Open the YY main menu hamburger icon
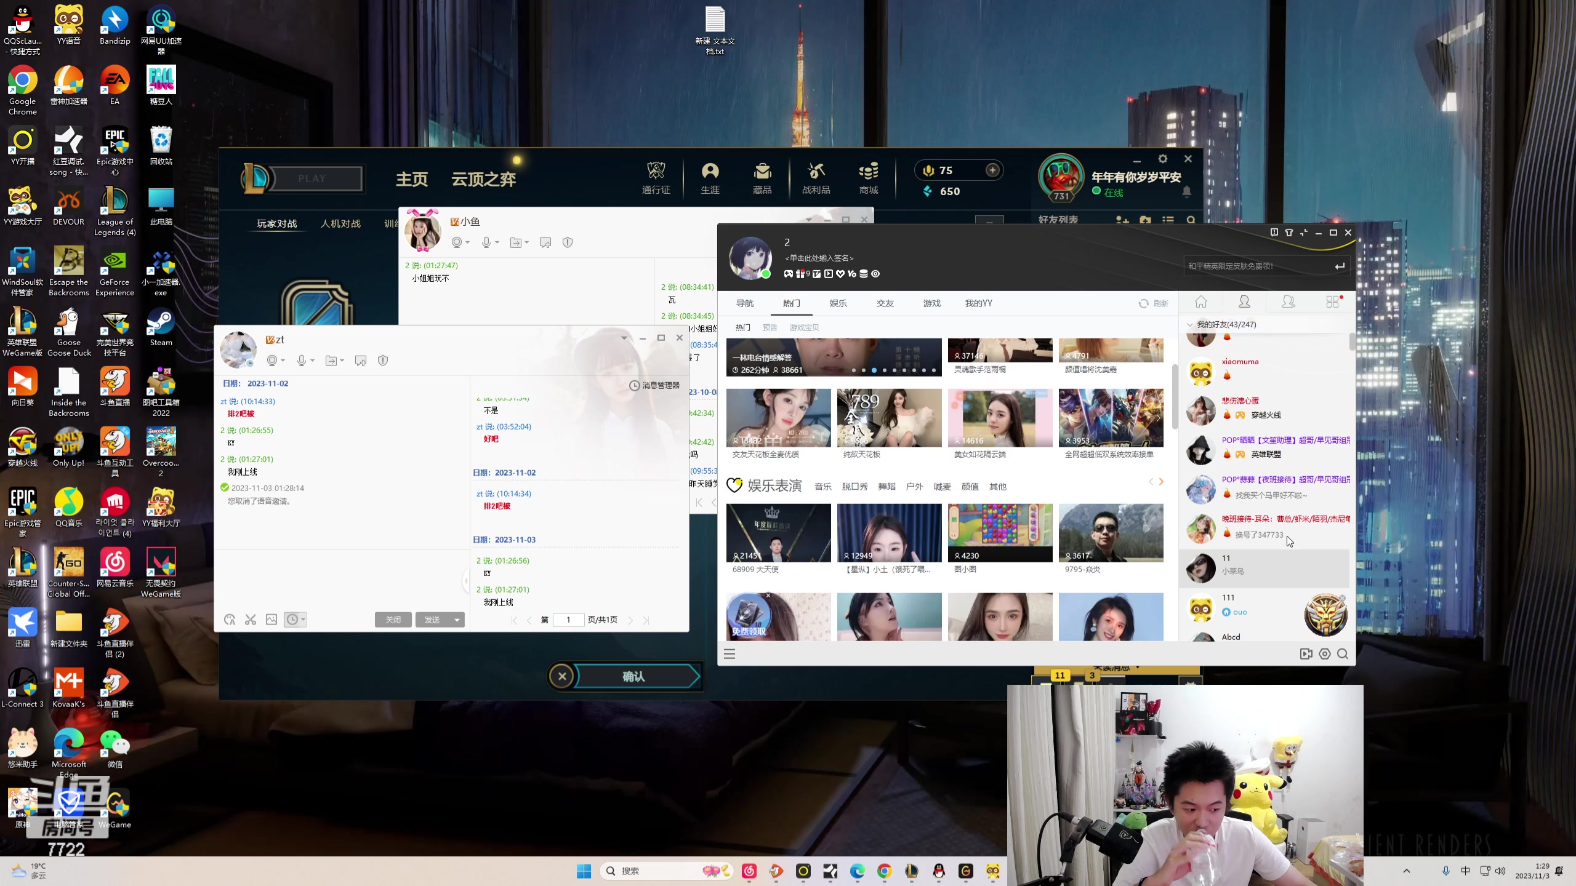 click(x=730, y=654)
